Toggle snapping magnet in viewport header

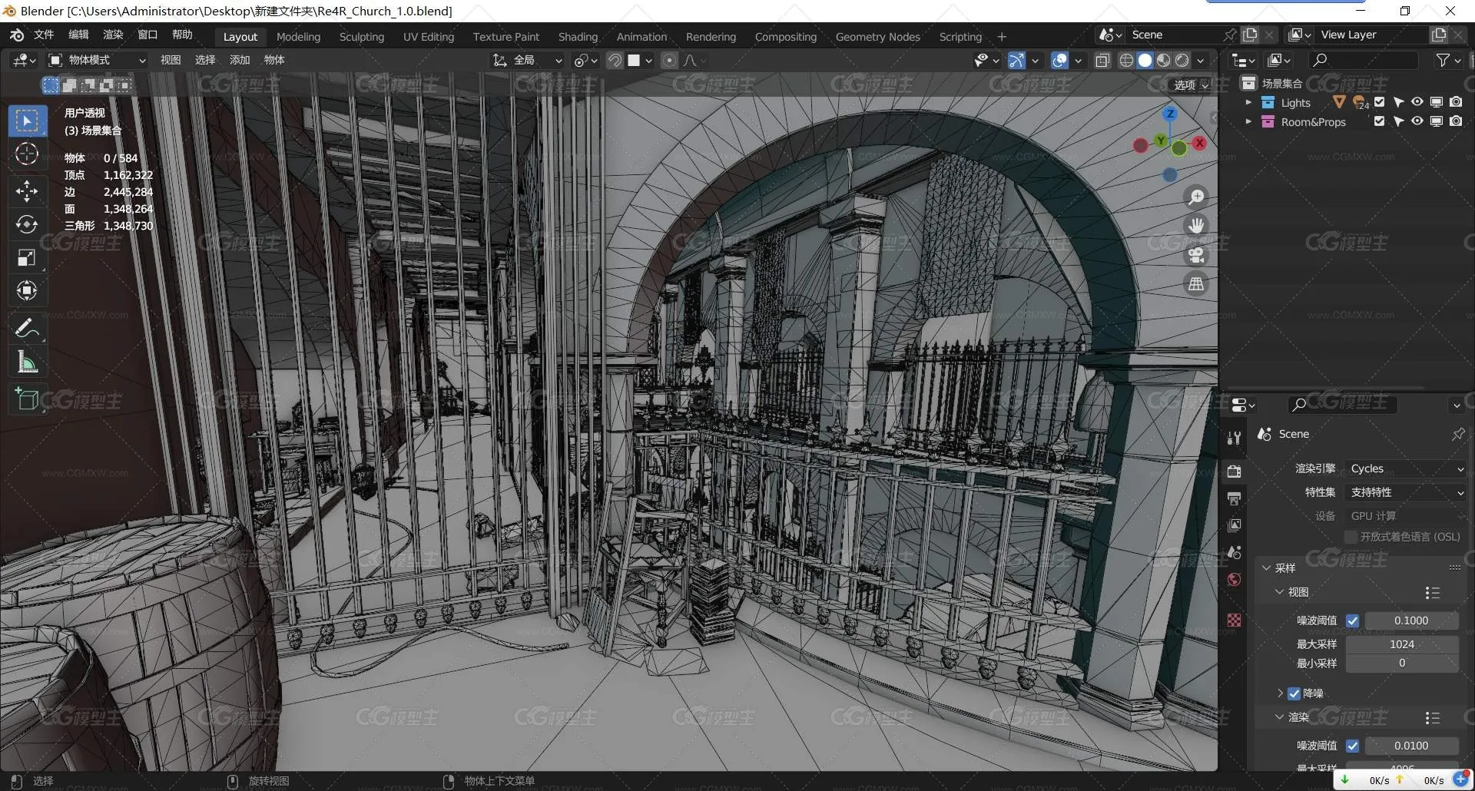(x=615, y=60)
